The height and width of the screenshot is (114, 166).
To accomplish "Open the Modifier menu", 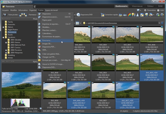I will (14, 10).
